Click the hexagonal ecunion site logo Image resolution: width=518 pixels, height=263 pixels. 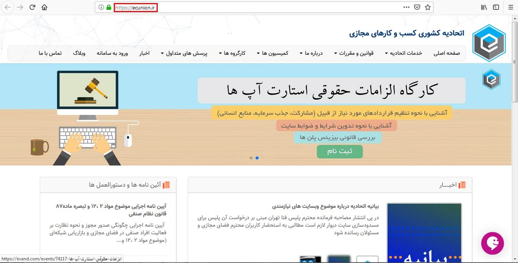tap(489, 42)
